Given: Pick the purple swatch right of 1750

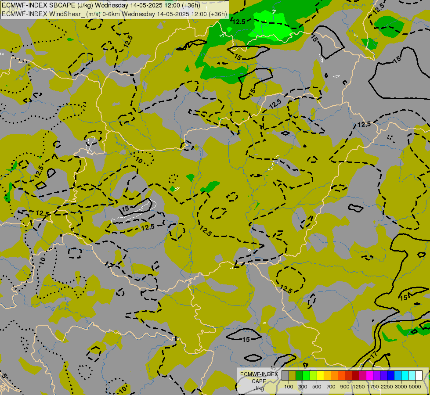Looking at the screenshot, I should (x=377, y=376).
